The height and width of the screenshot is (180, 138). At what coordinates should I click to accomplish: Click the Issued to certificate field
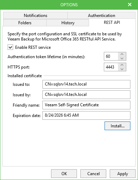86,84
